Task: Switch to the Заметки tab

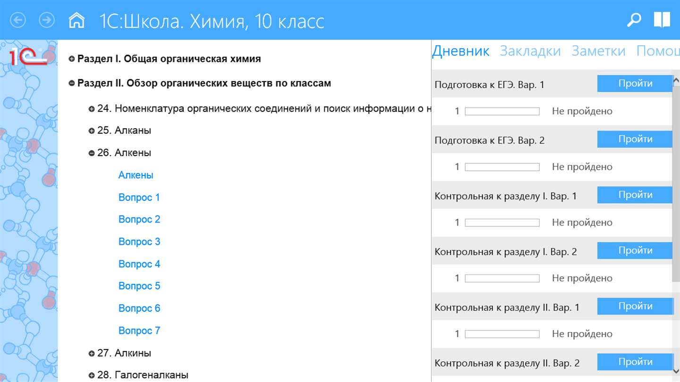Action: (598, 51)
